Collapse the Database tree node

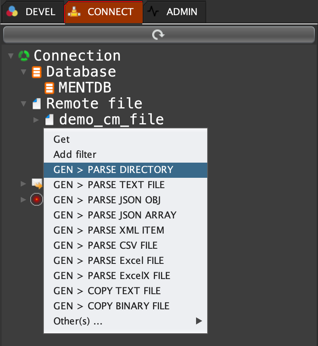24,72
